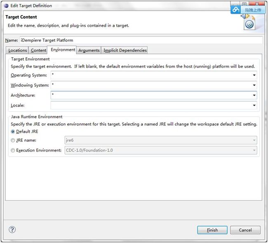Select the Execution Environment radio button

pyautogui.click(x=13, y=150)
